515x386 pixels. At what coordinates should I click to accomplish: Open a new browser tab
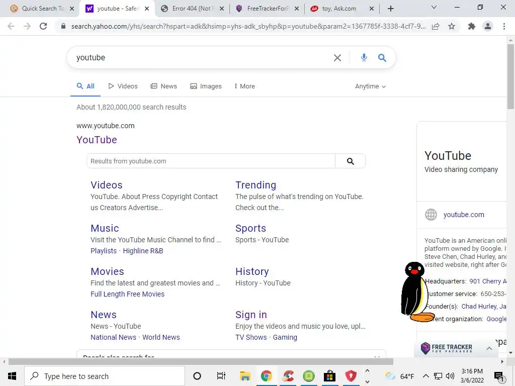(x=390, y=9)
